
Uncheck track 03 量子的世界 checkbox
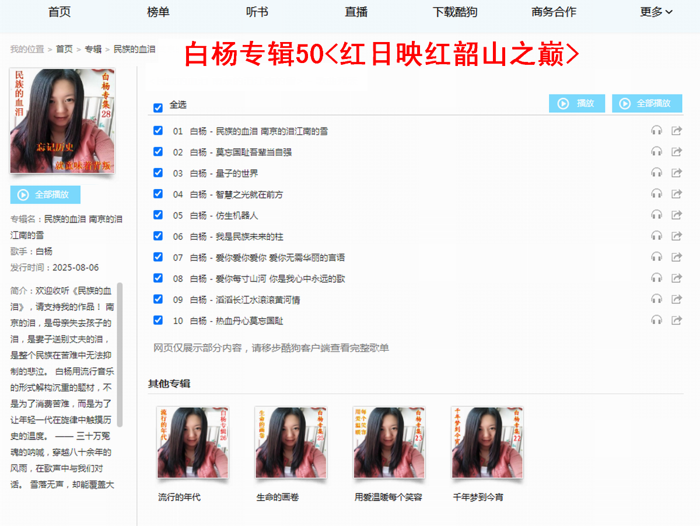tap(157, 172)
